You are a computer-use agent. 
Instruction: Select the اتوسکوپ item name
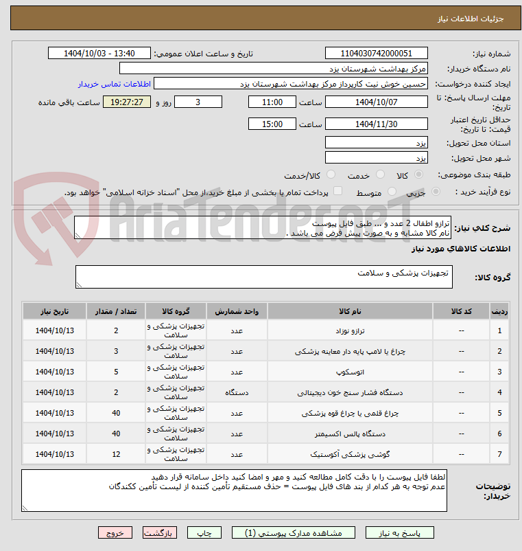350,372
